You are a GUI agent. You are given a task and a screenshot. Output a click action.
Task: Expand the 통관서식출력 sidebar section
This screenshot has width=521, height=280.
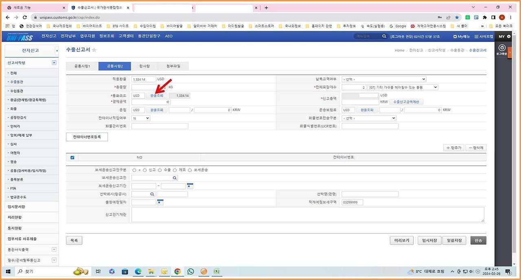tap(54, 249)
